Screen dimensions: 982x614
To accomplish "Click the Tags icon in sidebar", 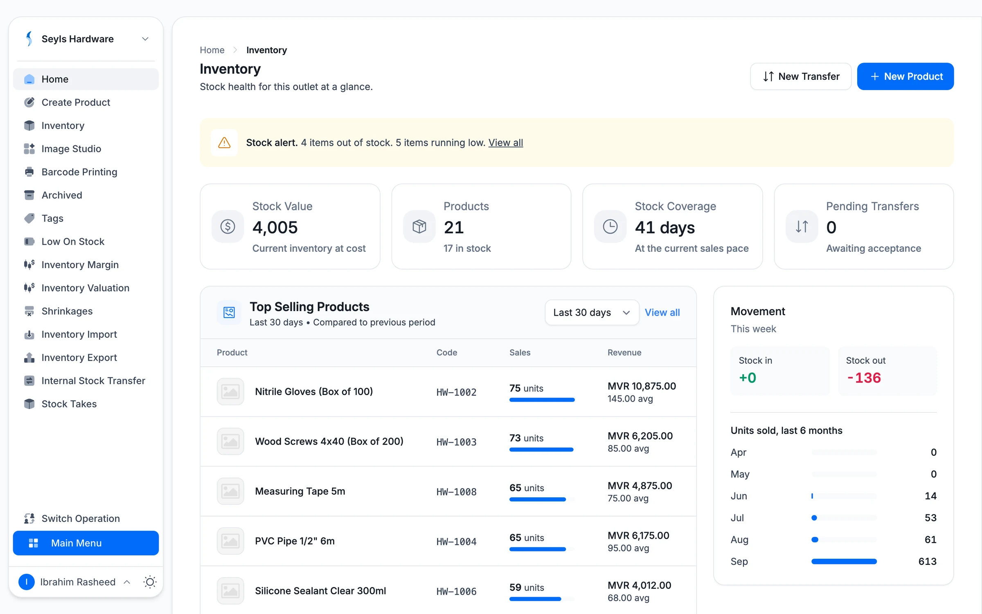I will click(x=29, y=219).
